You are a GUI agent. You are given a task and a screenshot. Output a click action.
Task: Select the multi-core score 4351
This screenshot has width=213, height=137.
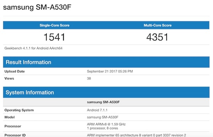(157, 37)
